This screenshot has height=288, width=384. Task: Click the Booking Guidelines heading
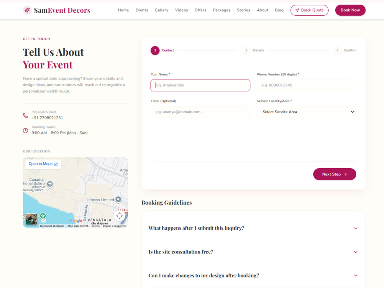(167, 202)
